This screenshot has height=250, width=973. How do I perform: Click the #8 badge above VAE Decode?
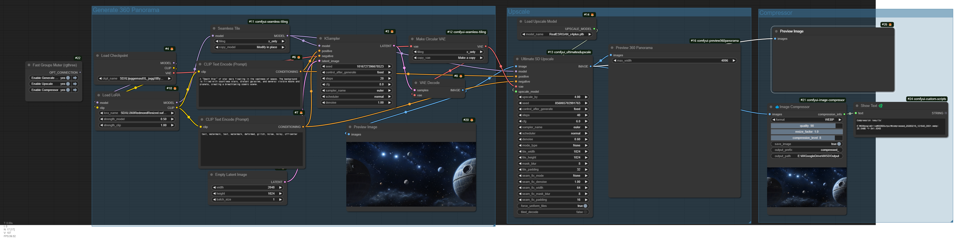pos(458,76)
